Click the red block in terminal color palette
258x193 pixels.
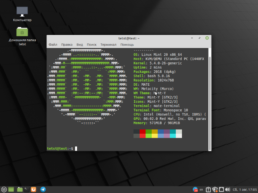(142, 132)
